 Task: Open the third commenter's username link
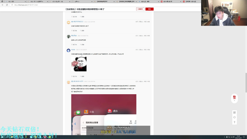coord(74,36)
